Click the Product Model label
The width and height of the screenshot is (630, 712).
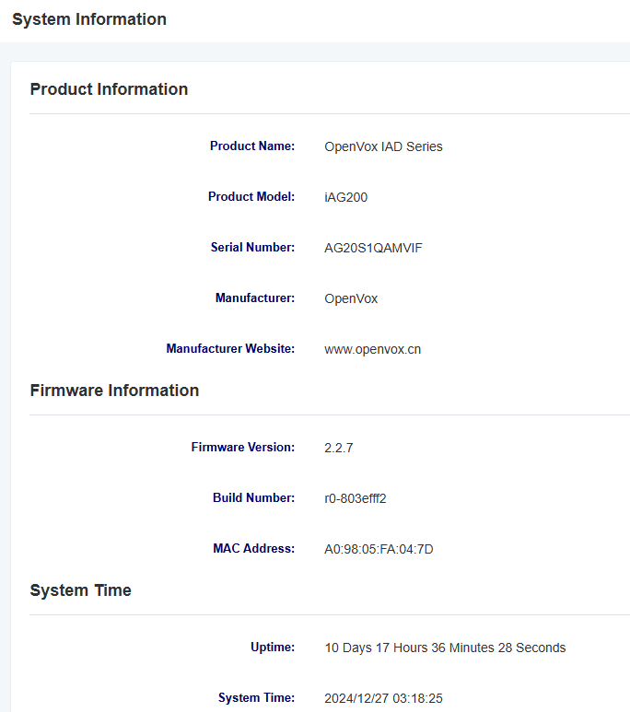[251, 196]
